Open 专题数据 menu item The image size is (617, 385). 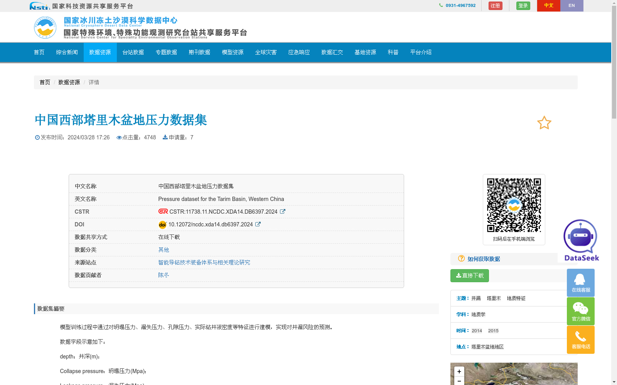[x=166, y=52]
